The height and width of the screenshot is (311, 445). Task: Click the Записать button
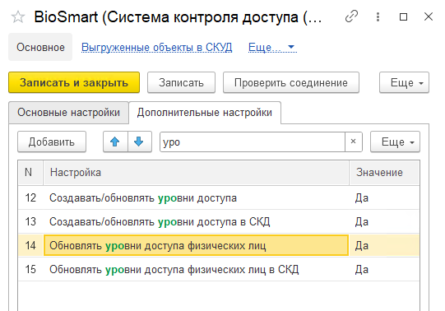pos(181,82)
